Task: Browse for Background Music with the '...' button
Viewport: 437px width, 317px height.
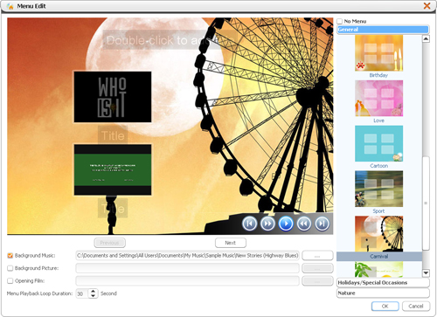Action: click(317, 256)
